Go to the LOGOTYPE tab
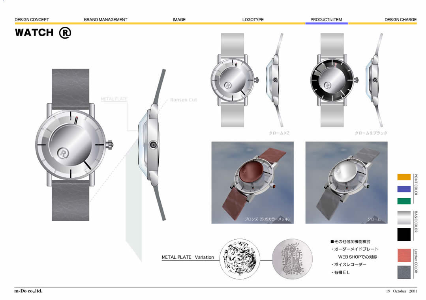The image size is (426, 300). tap(253, 19)
